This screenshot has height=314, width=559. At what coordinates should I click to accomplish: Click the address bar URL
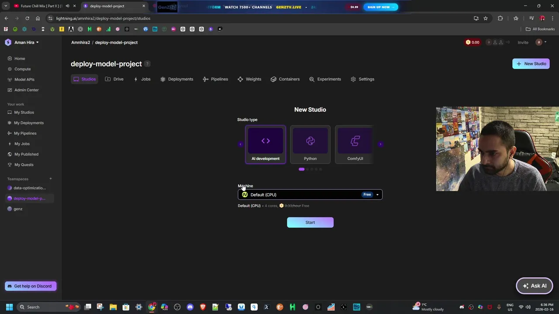coord(103,18)
